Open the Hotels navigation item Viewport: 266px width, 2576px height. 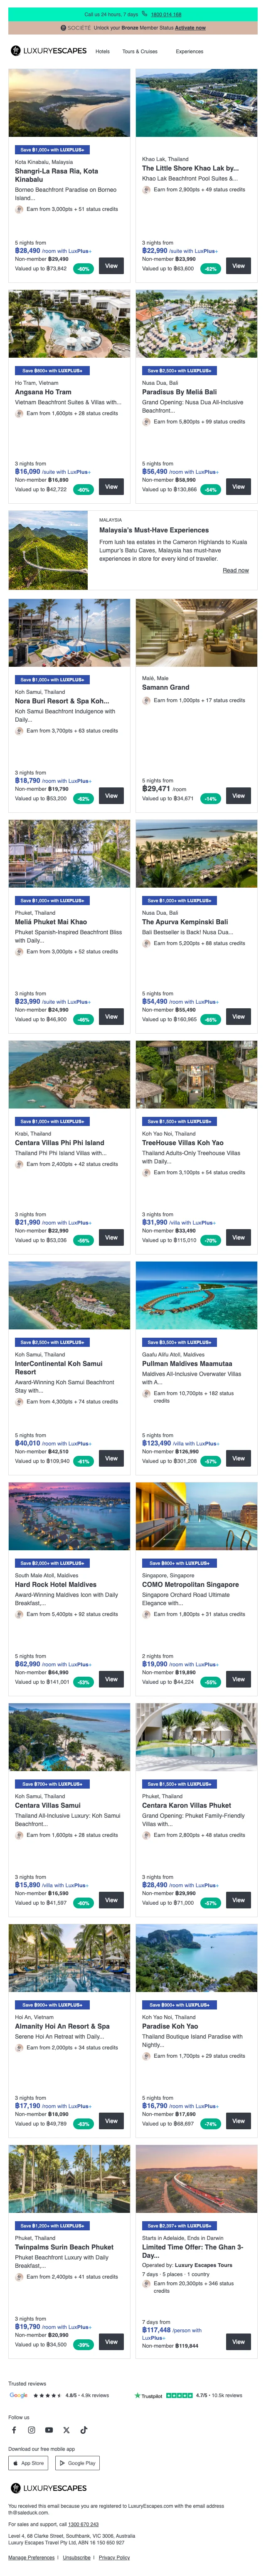(102, 51)
